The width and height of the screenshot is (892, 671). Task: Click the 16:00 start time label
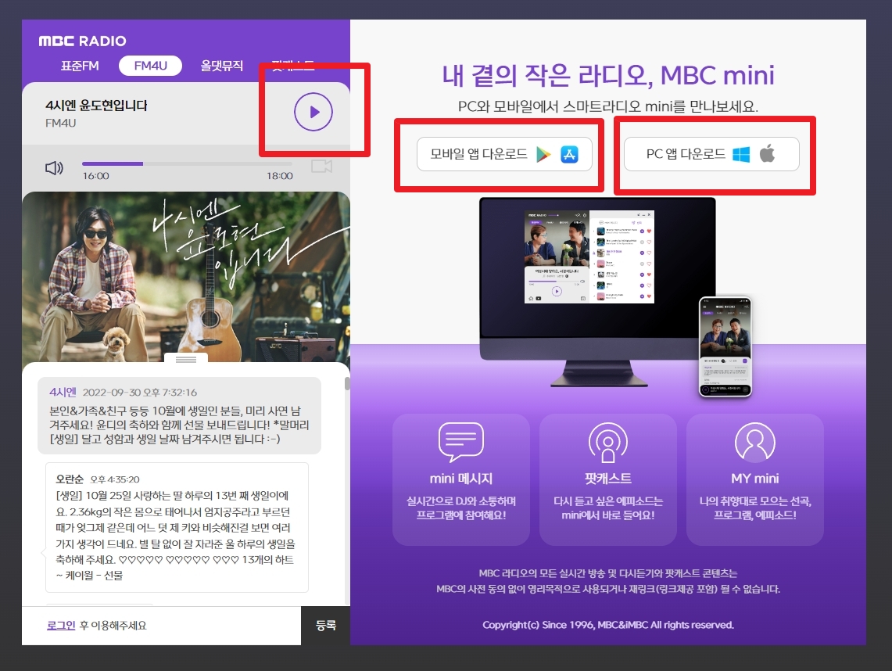click(95, 176)
